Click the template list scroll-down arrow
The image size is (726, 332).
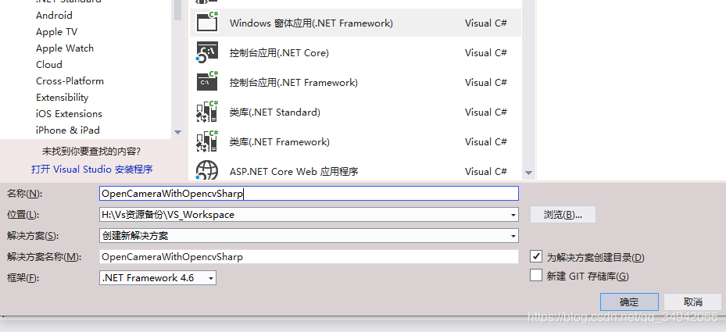528,173
